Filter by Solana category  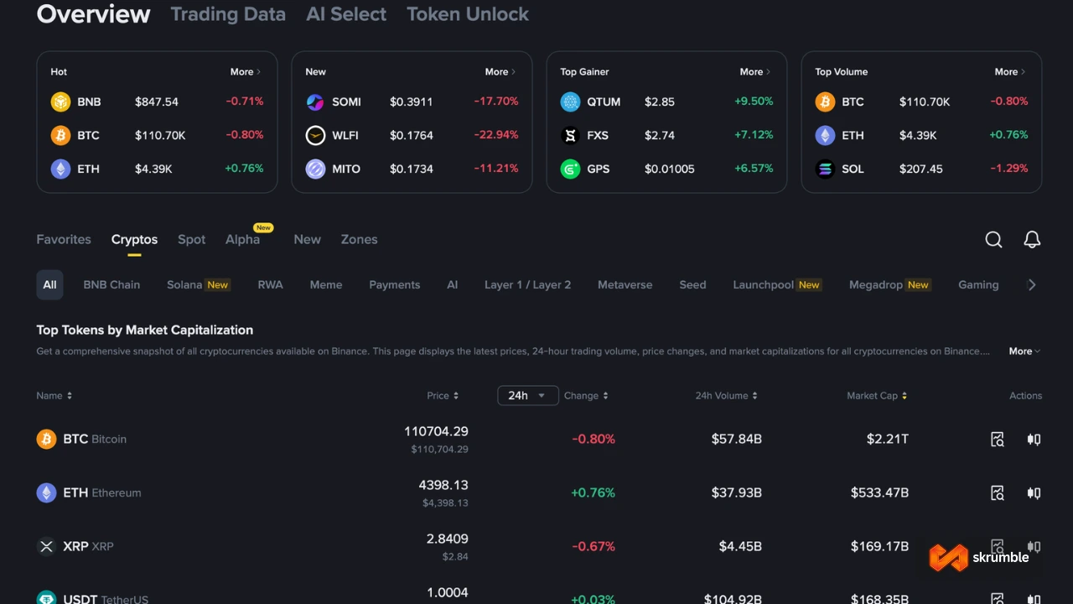pyautogui.click(x=198, y=284)
